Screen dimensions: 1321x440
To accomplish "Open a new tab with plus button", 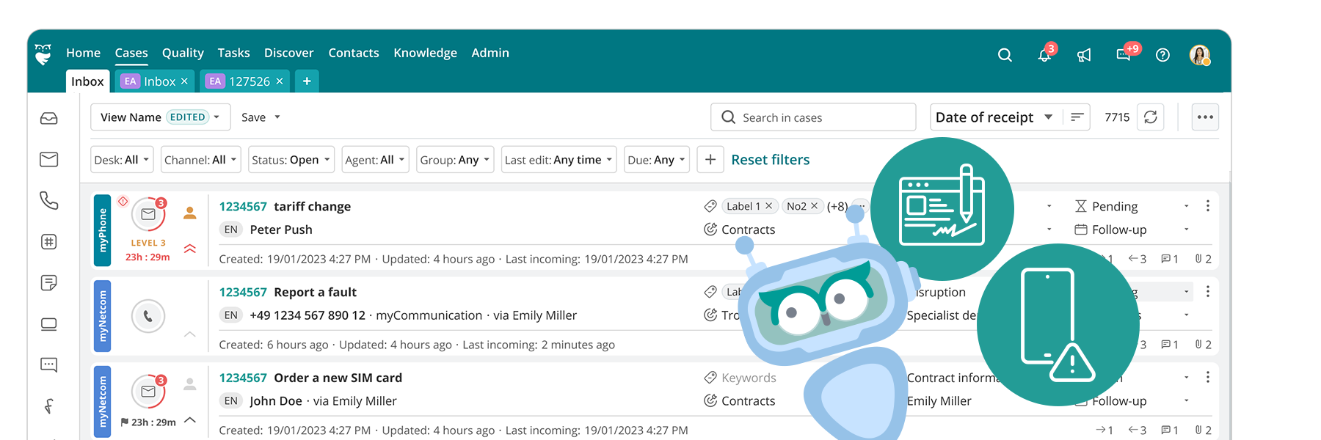I will pos(307,81).
